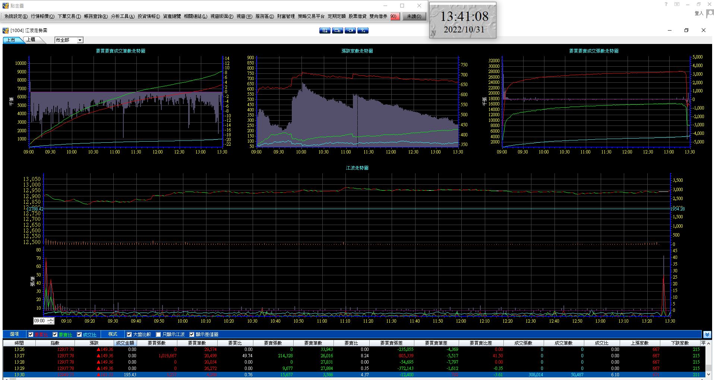Open the 雙向借券 menu
This screenshot has width=714, height=380.
(378, 16)
